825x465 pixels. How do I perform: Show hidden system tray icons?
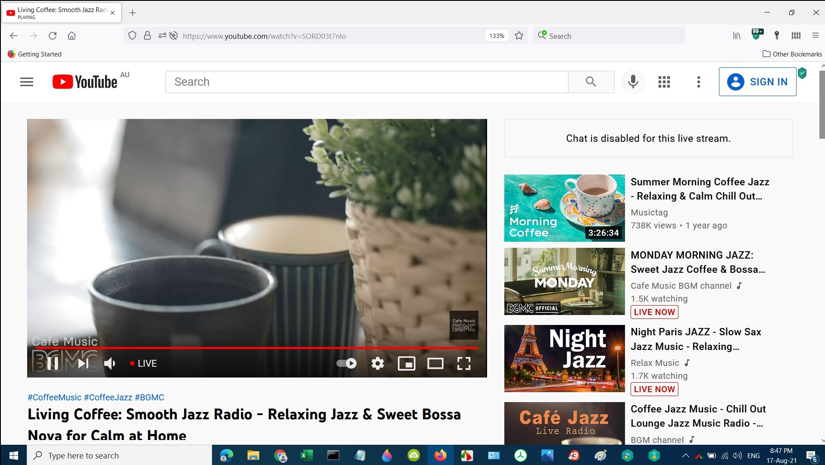685,456
